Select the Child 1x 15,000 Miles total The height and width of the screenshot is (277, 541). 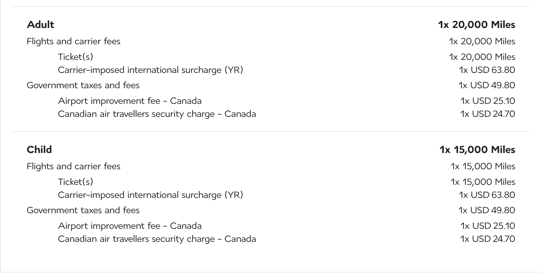pos(477,150)
